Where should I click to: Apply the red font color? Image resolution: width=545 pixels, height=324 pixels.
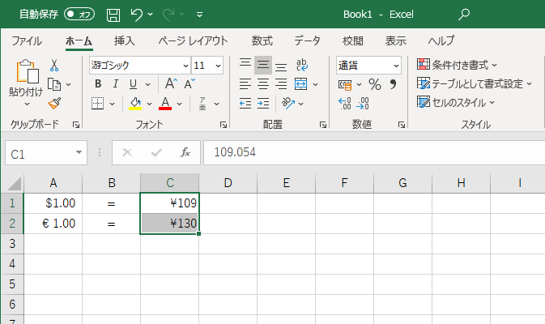pyautogui.click(x=165, y=104)
